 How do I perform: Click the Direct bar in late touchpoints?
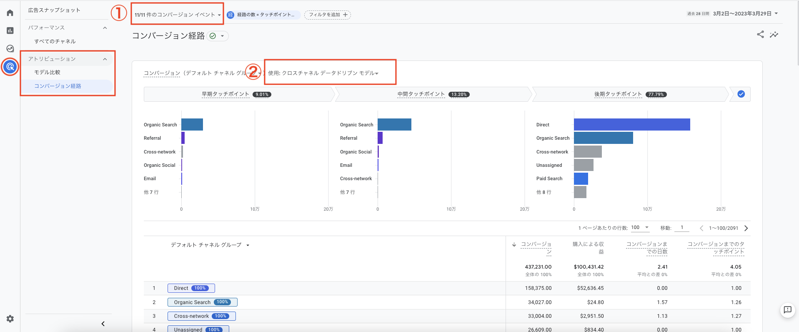click(x=632, y=124)
